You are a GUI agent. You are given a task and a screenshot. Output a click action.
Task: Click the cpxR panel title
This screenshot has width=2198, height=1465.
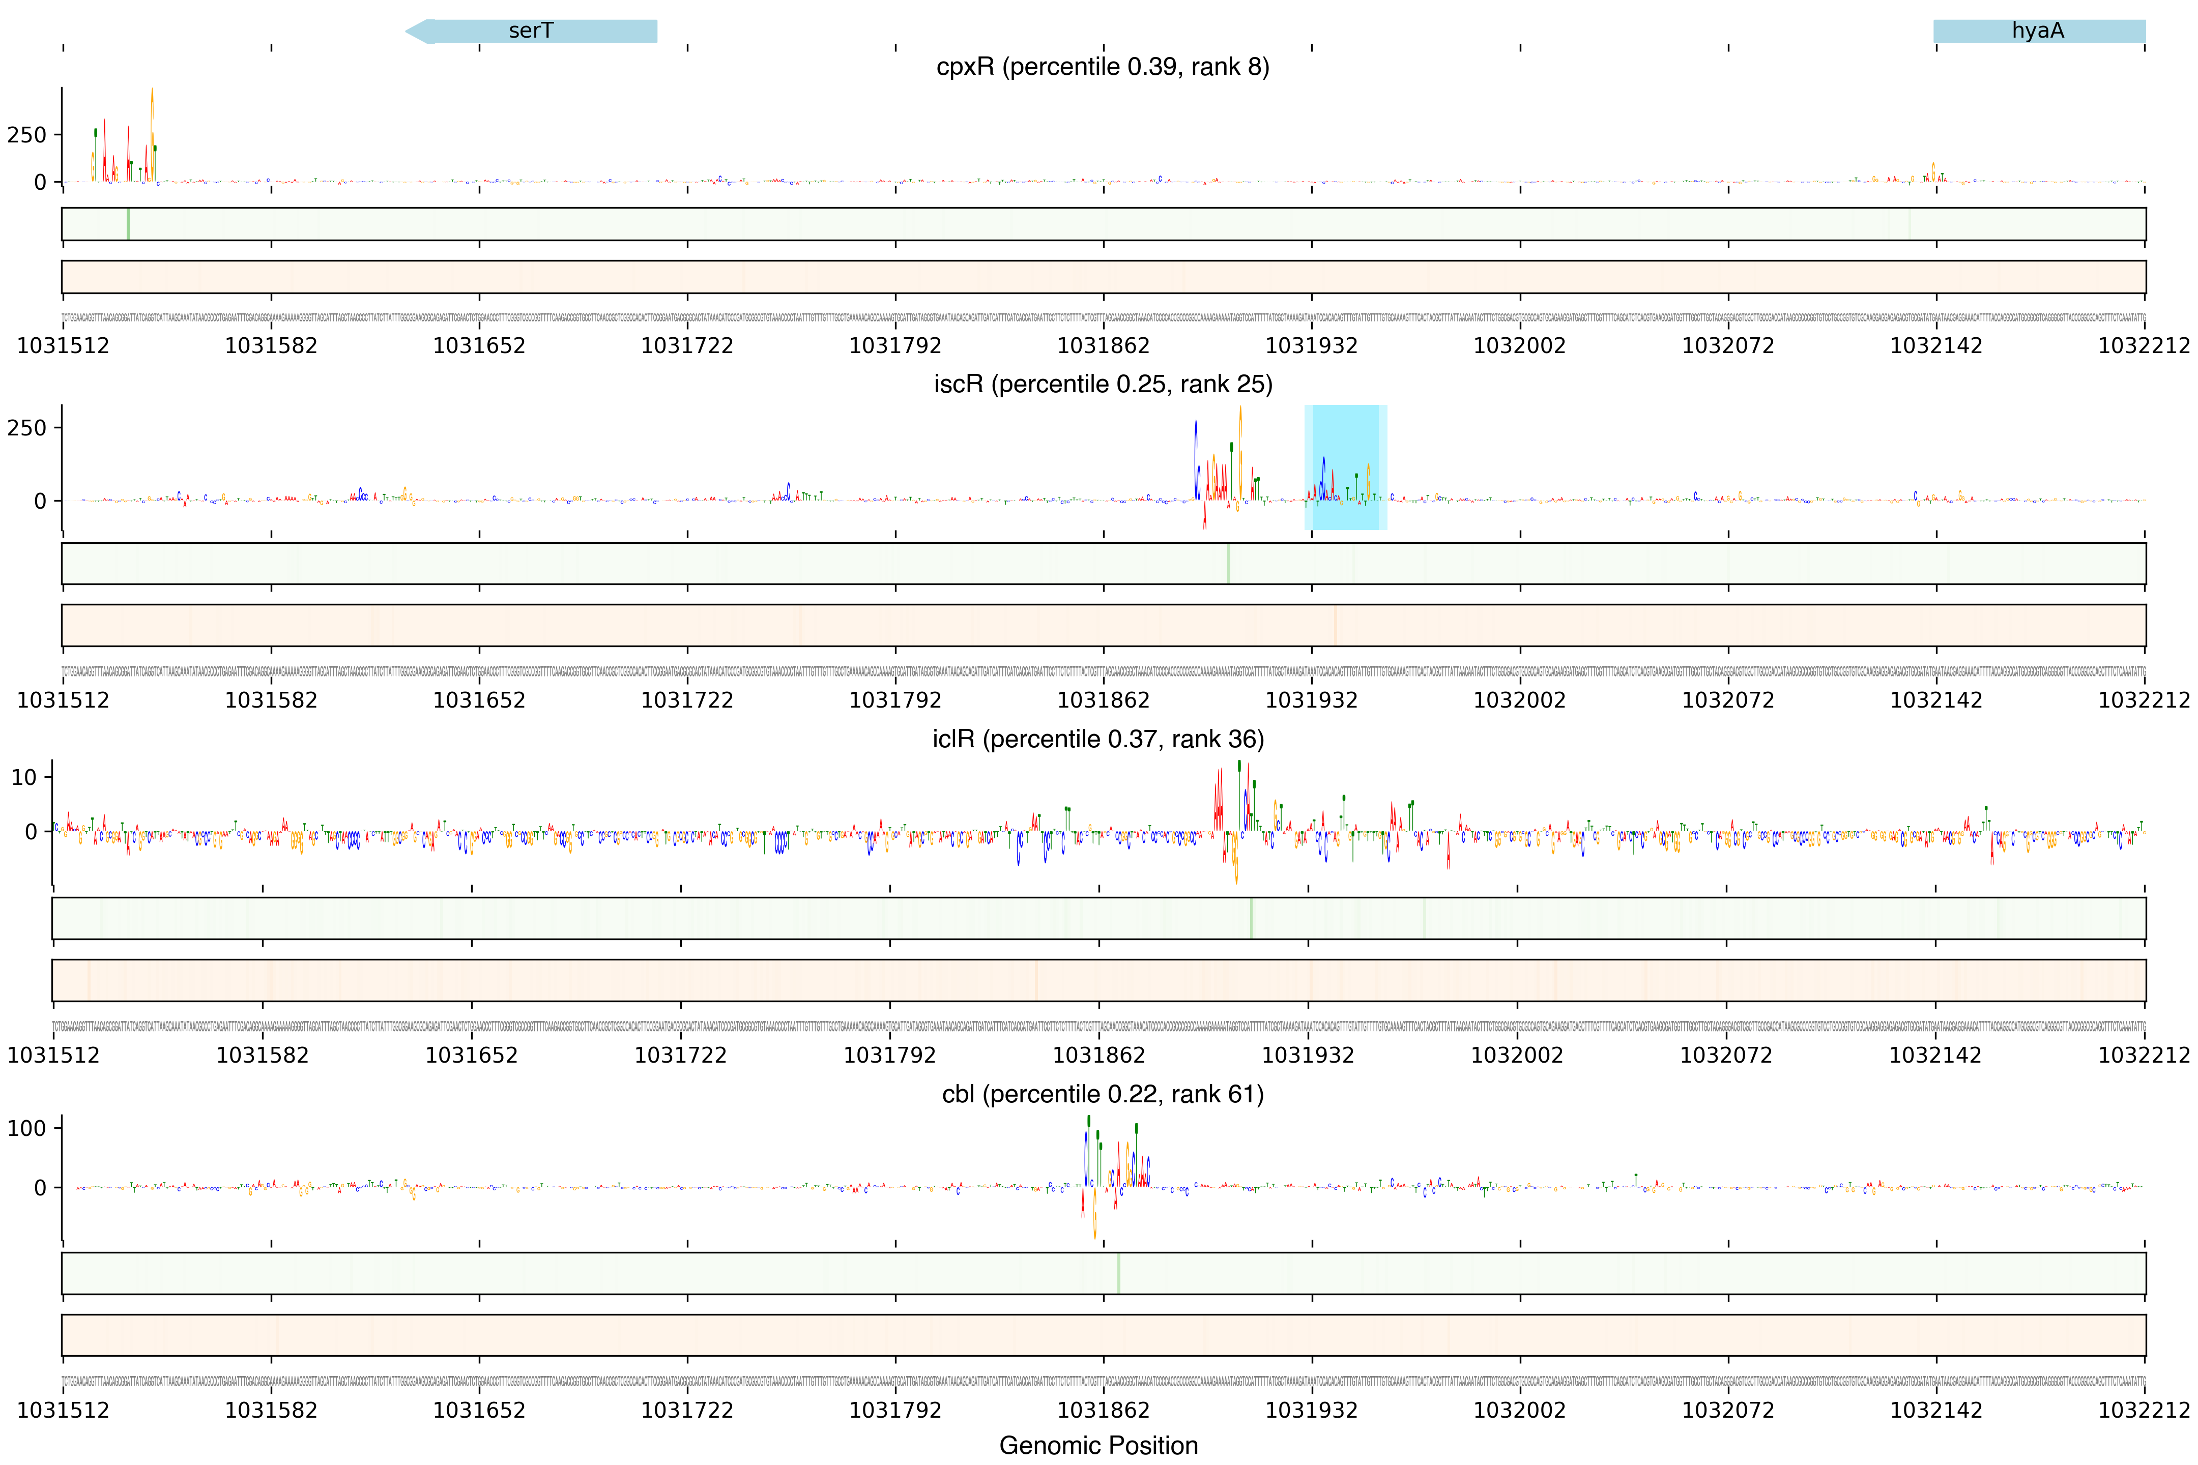coord(1102,67)
